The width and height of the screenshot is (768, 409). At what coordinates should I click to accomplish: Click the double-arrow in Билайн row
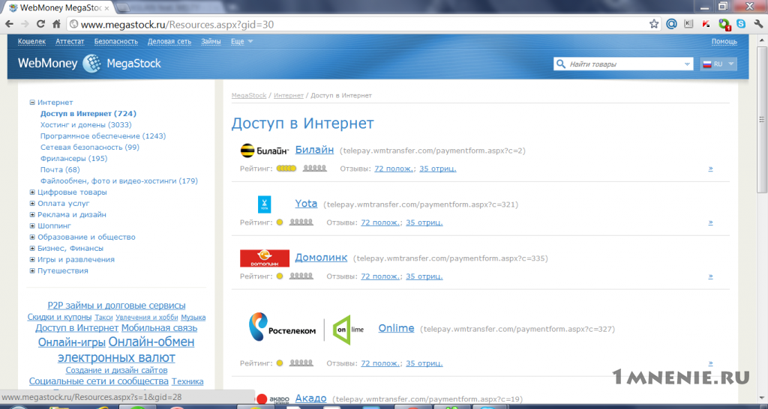(x=711, y=169)
